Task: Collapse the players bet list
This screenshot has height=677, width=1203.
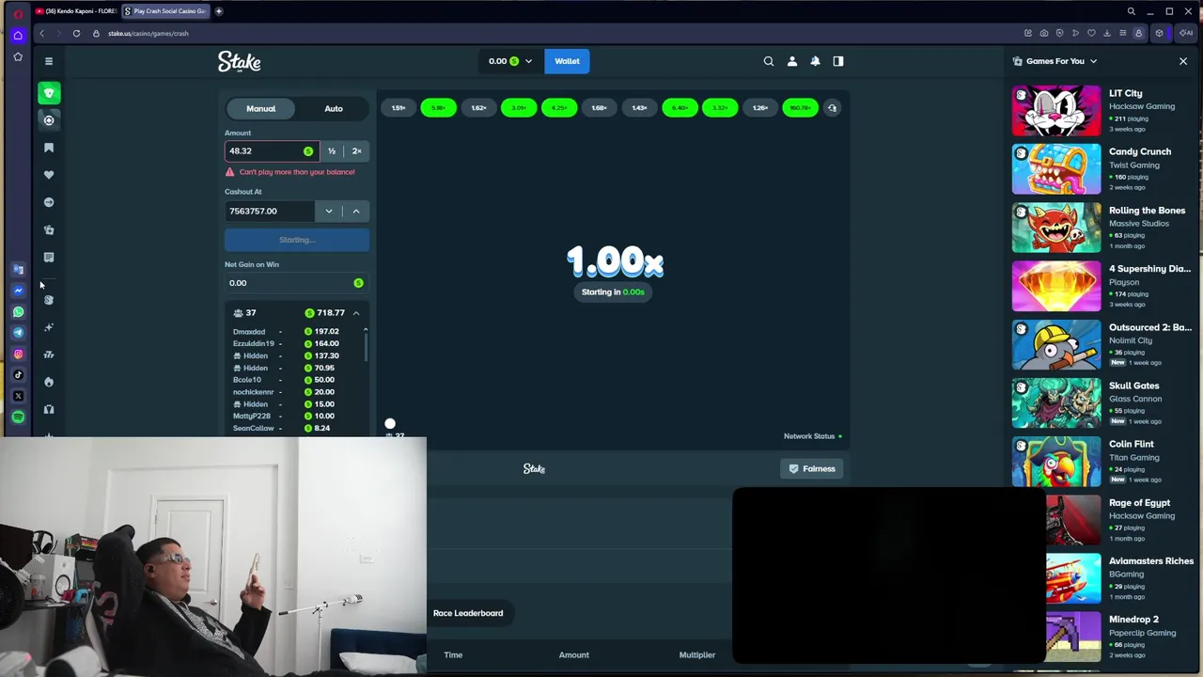Action: [356, 312]
